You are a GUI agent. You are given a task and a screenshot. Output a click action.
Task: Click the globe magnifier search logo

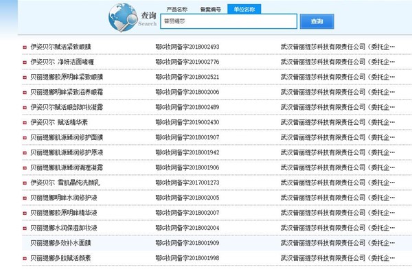(x=123, y=17)
